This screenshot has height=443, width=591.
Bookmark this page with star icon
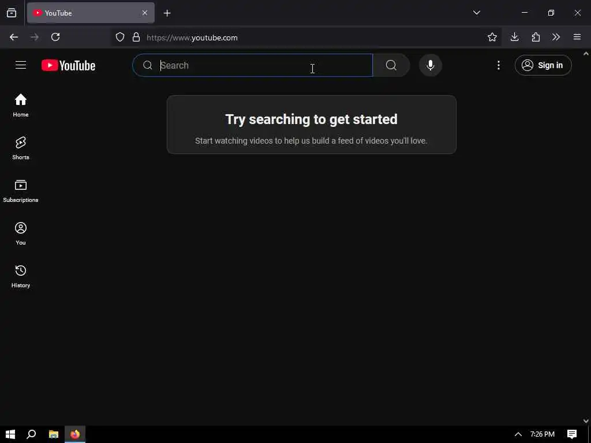click(492, 37)
